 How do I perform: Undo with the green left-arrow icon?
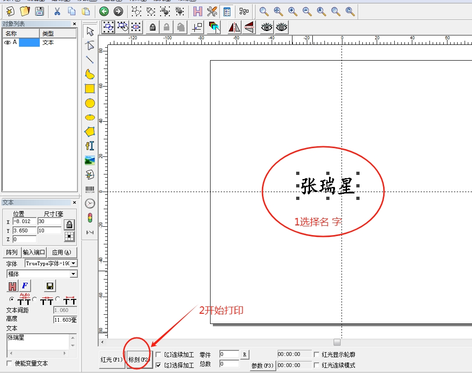[104, 12]
